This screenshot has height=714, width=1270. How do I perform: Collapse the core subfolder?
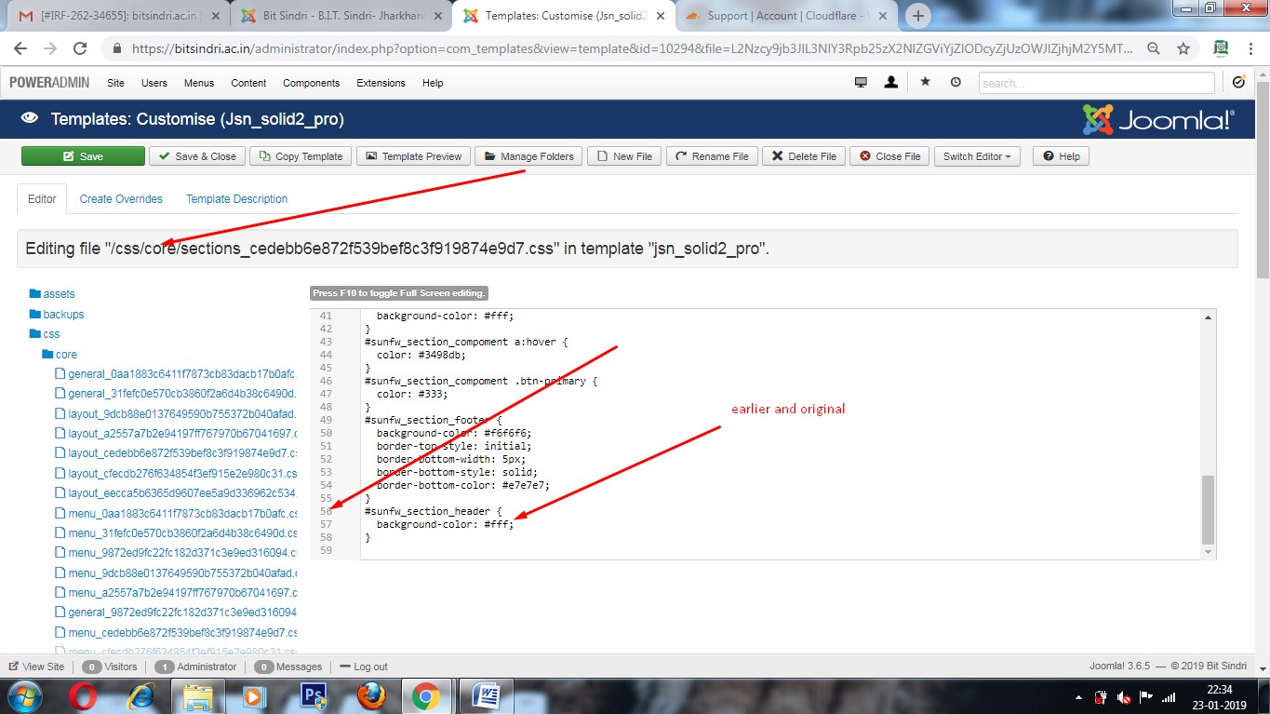(60, 355)
